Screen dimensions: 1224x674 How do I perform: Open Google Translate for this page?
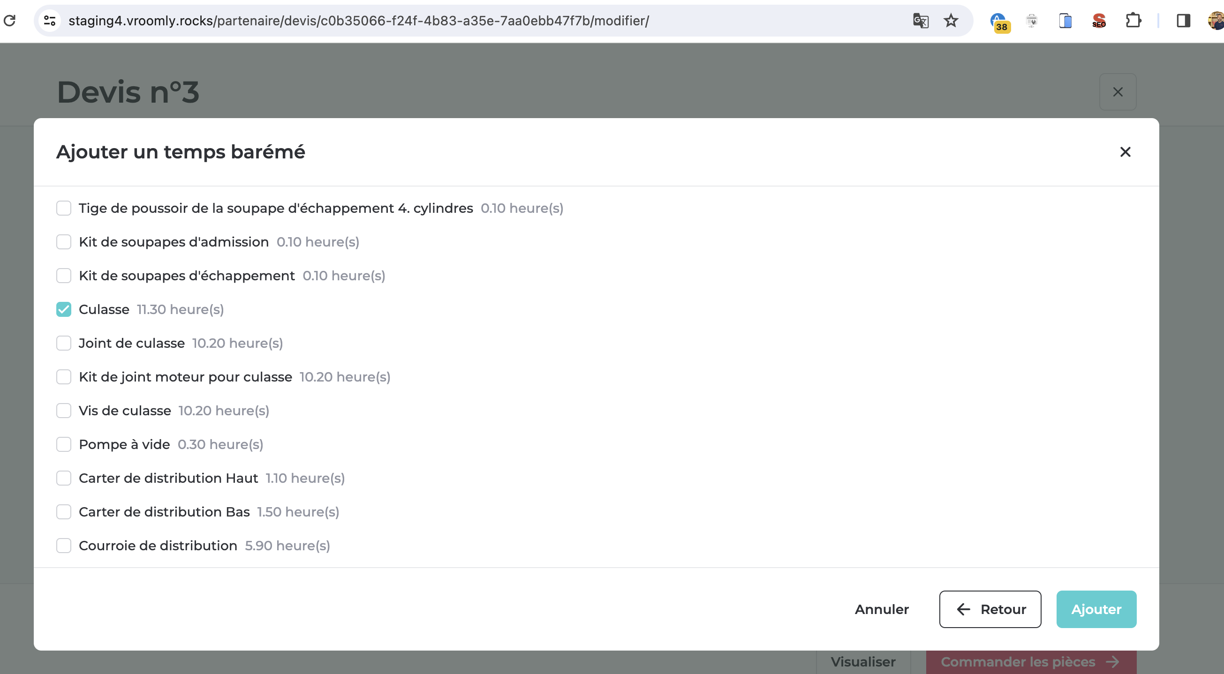(921, 21)
